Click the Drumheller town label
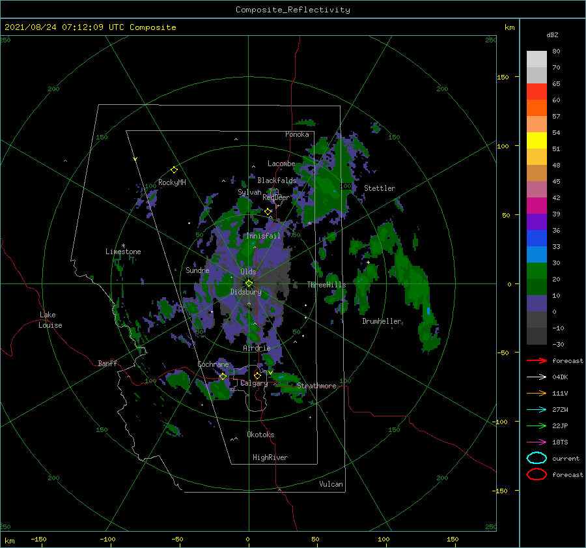The image size is (586, 548). (382, 321)
